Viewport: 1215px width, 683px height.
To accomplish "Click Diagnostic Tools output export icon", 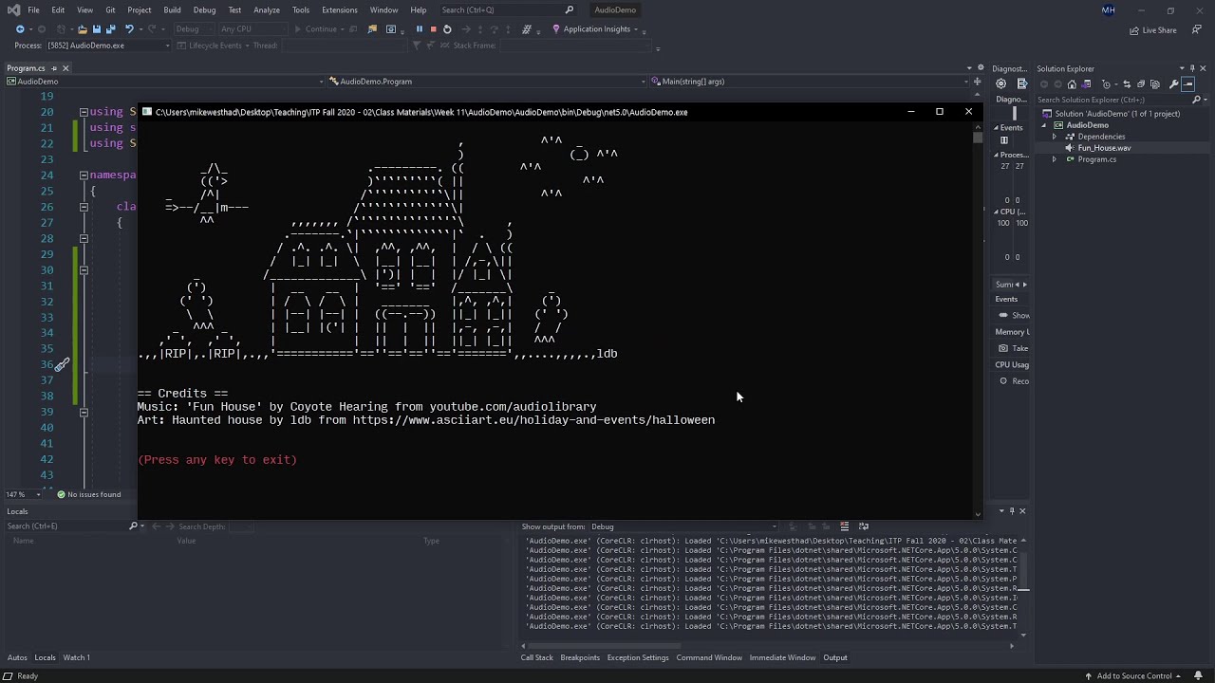I will tap(1021, 84).
